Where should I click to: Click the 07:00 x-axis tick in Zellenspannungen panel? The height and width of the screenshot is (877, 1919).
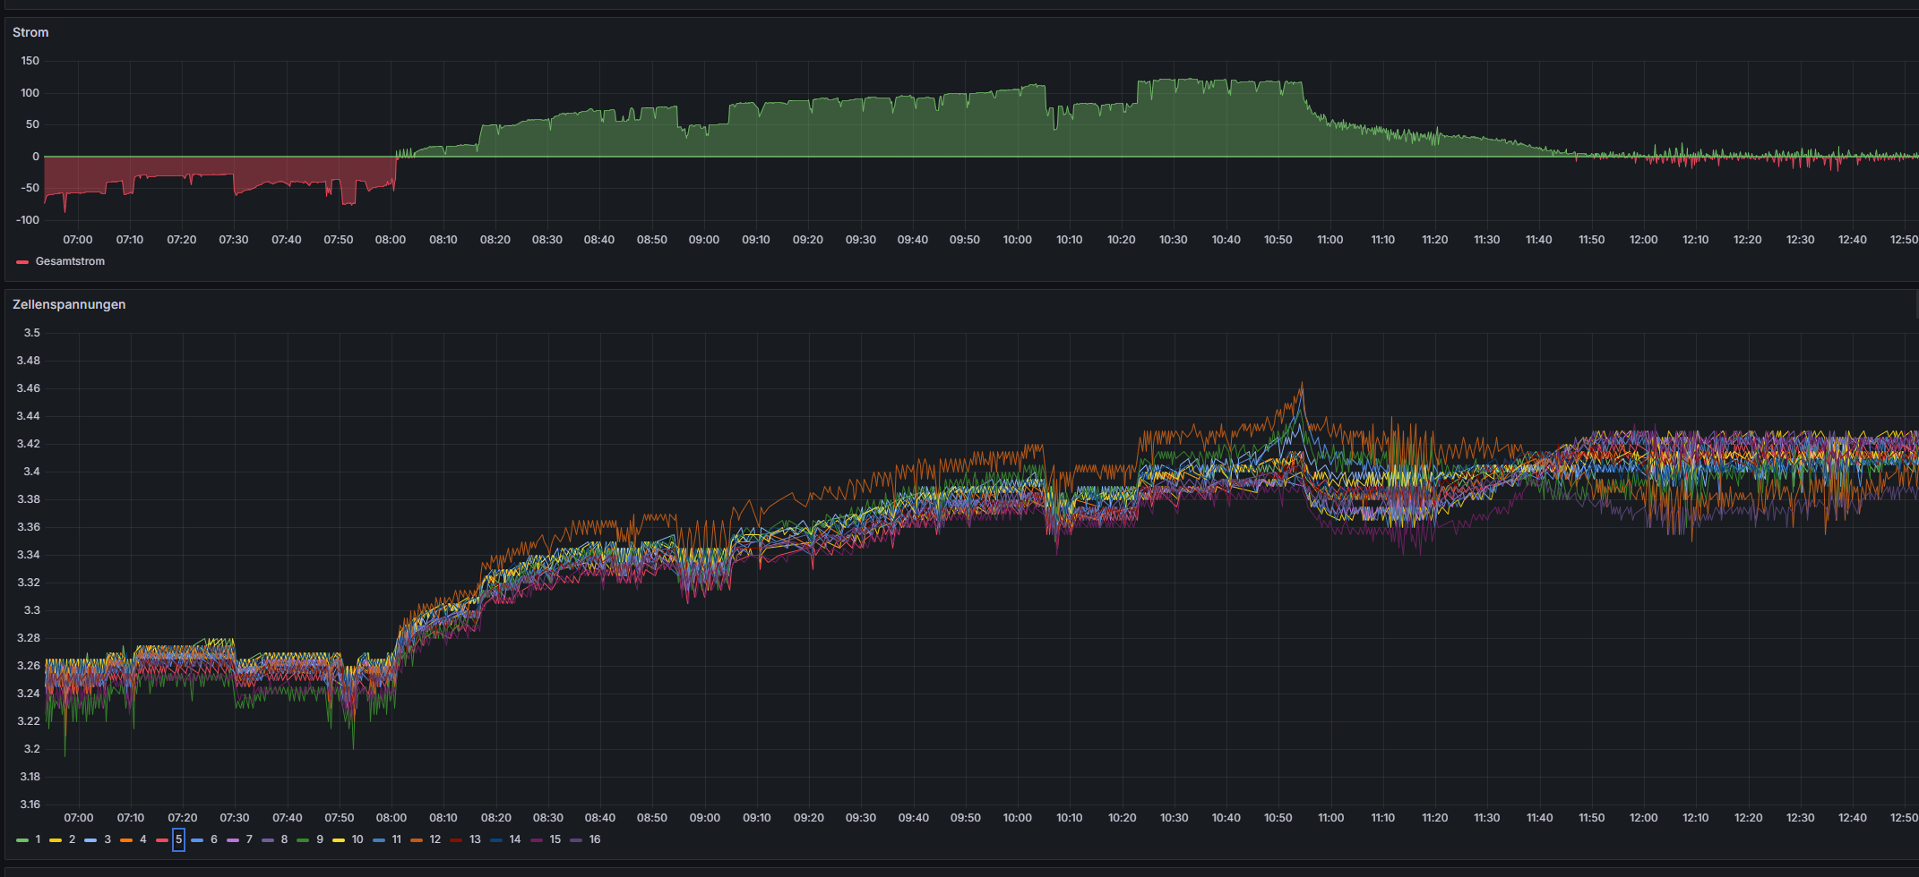click(79, 818)
